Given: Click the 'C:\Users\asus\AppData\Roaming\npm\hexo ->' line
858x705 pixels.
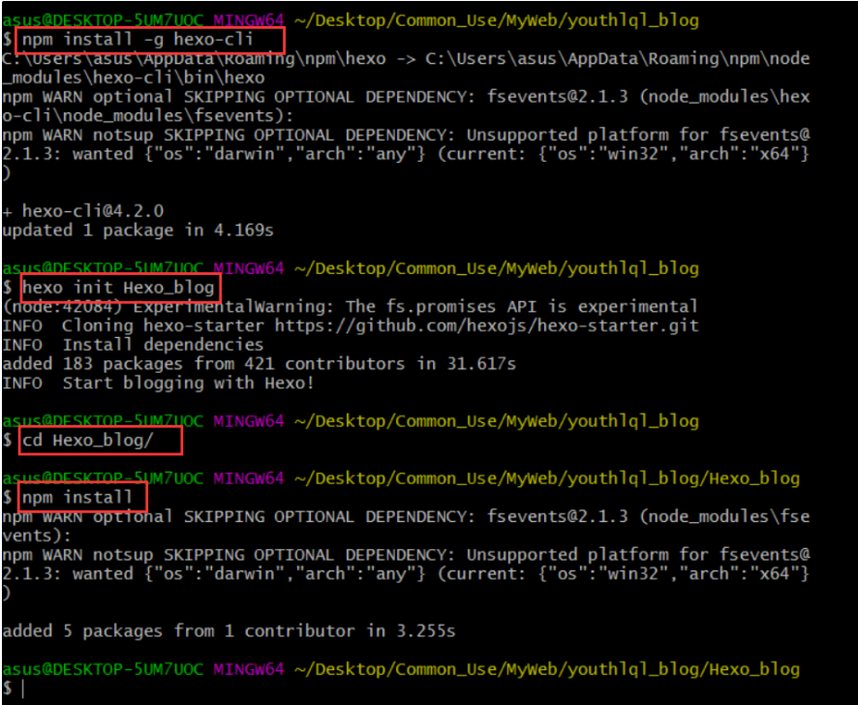Looking at the screenshot, I should click(406, 58).
